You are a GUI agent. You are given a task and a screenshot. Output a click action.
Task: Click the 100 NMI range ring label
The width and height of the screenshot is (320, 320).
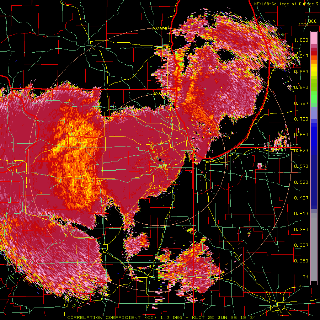click(x=160, y=28)
